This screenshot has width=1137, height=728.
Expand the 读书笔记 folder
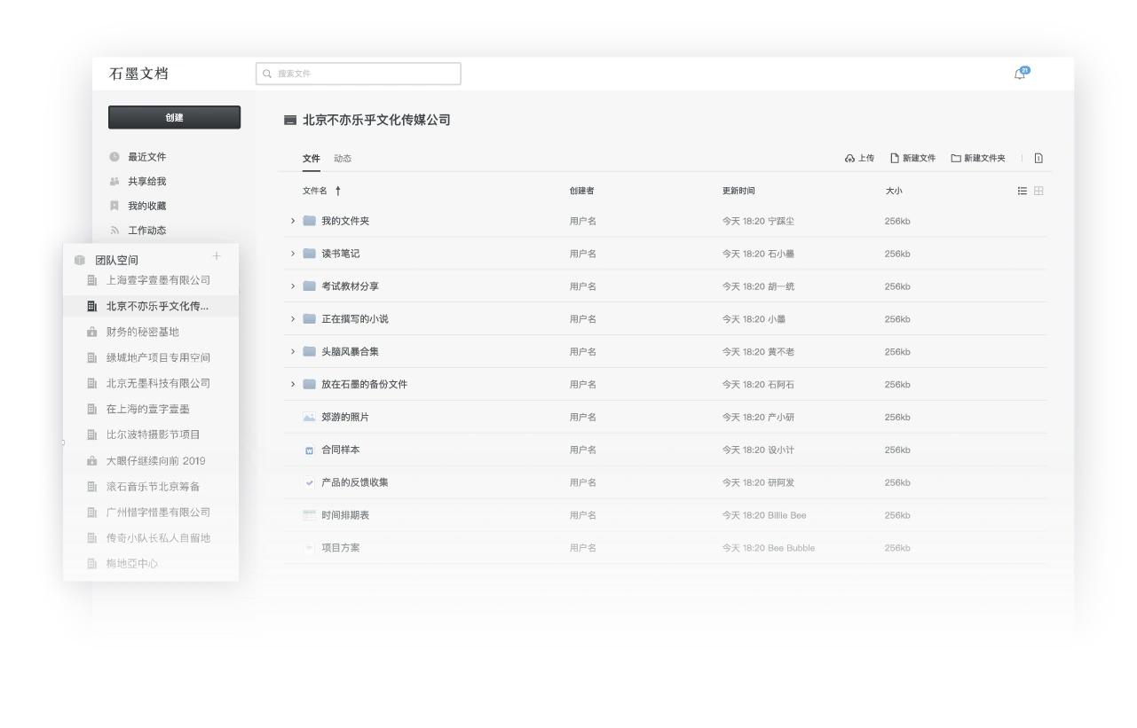tap(293, 254)
